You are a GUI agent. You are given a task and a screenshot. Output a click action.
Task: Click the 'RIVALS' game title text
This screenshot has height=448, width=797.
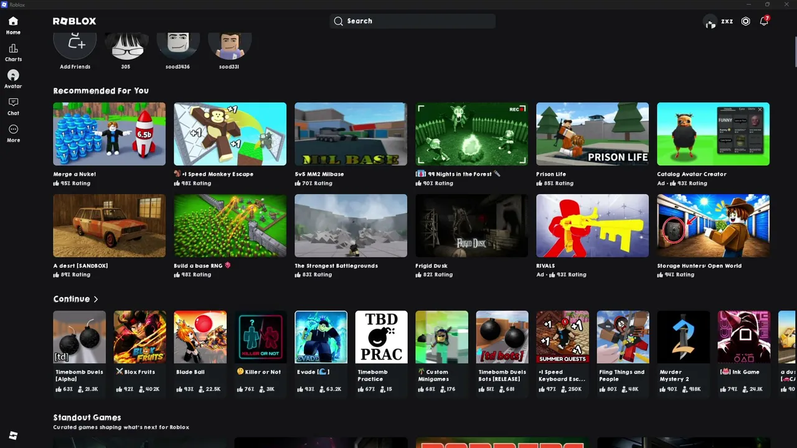coord(545,266)
